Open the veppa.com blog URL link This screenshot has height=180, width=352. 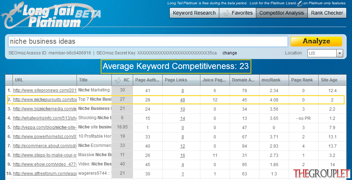click(45, 127)
